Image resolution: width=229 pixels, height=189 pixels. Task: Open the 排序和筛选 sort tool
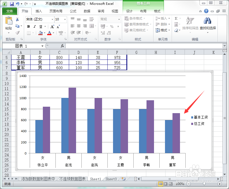(191, 24)
